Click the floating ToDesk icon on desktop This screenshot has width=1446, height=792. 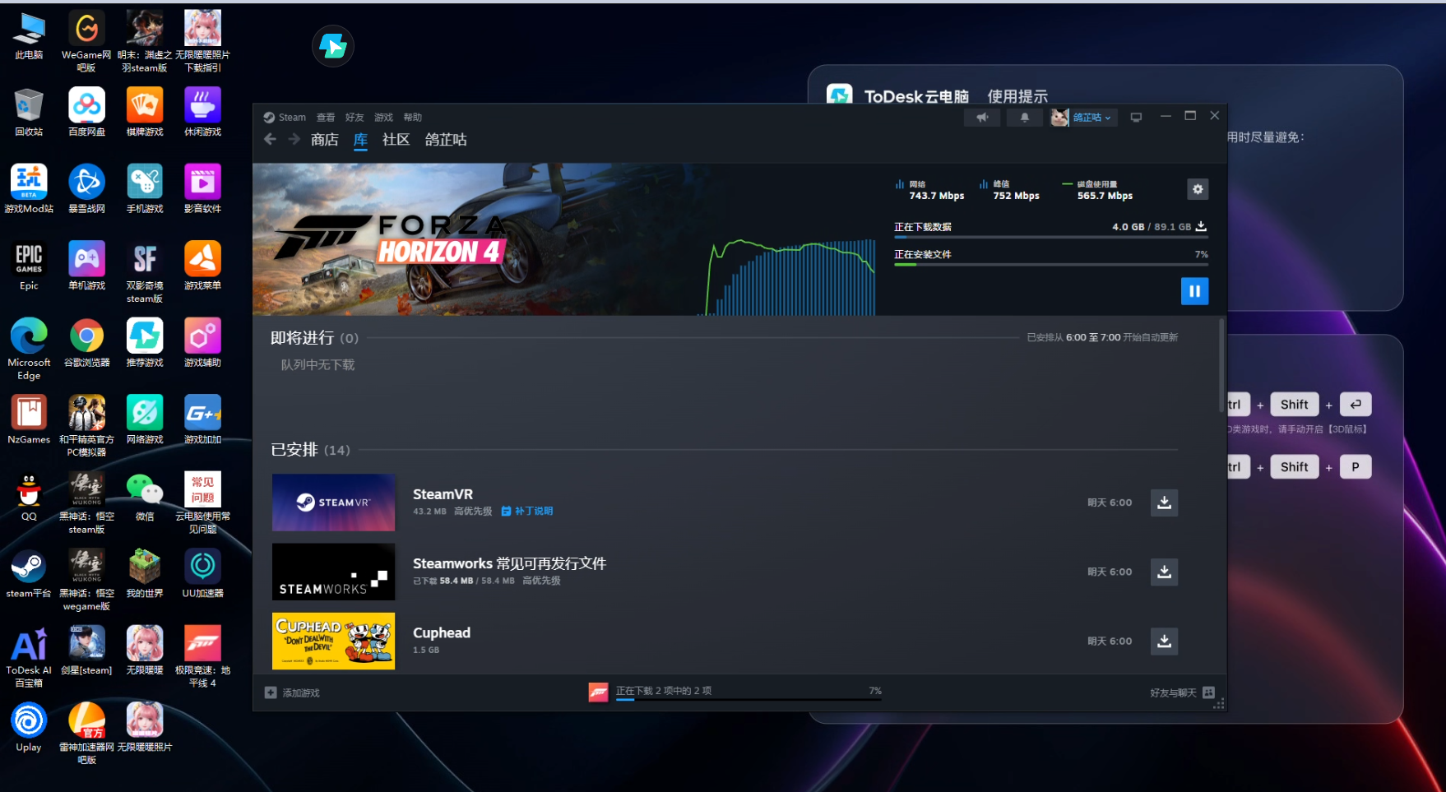pyautogui.click(x=333, y=46)
